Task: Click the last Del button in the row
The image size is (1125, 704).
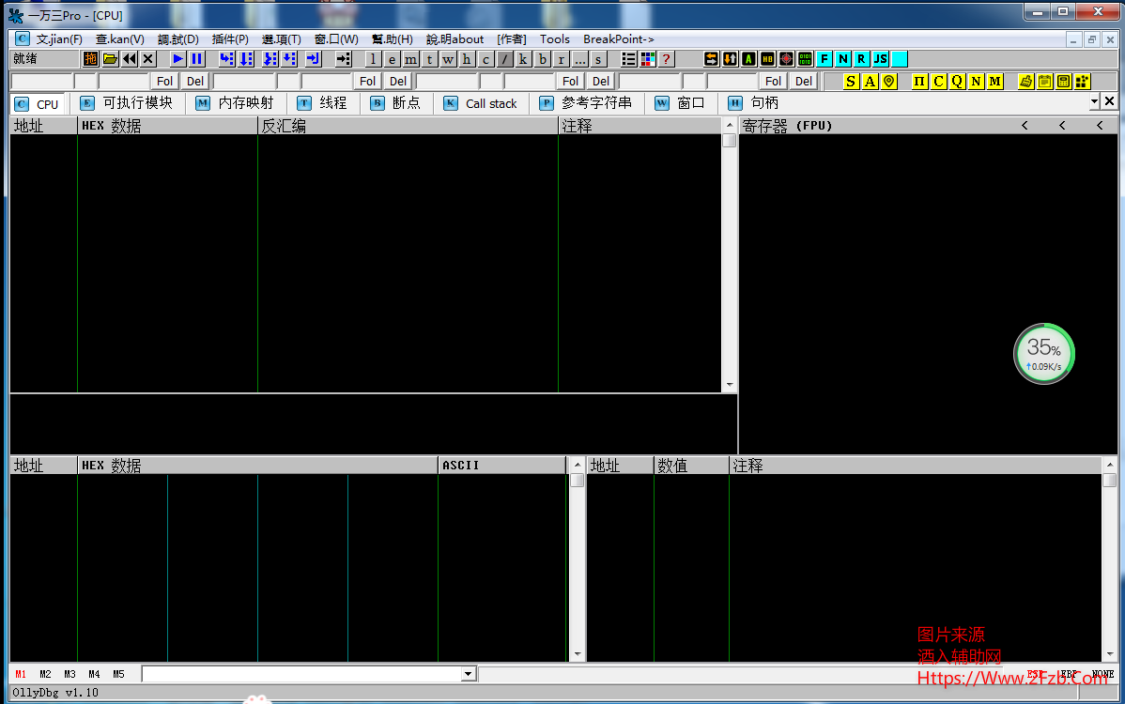Action: (x=804, y=82)
